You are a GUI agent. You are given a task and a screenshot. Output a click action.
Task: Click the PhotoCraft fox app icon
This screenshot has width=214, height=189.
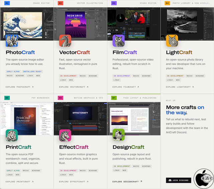click(x=12, y=41)
